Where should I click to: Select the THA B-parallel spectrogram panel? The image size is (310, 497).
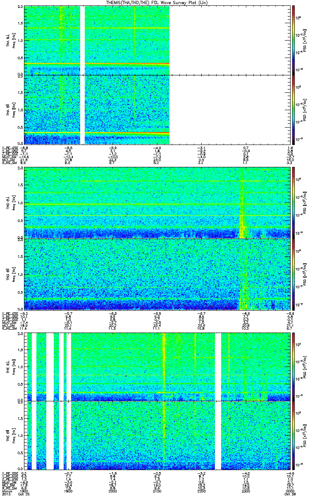(157, 109)
